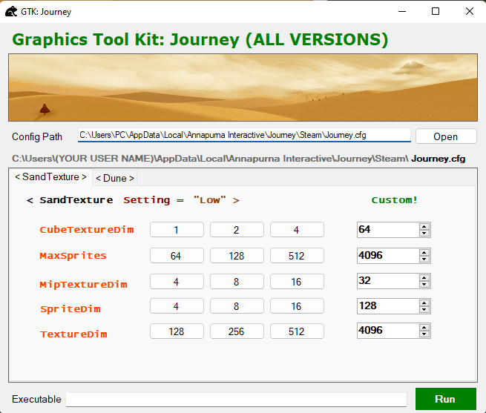
Task: Set SpriteDim to preset 4
Action: 177,306
